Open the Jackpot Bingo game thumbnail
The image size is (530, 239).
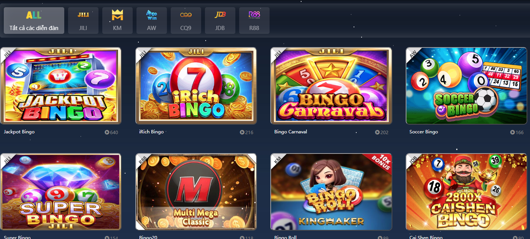(61, 86)
